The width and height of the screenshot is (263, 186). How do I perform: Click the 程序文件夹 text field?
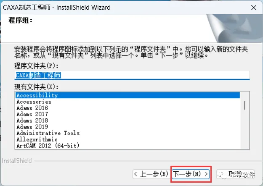pos(132,75)
